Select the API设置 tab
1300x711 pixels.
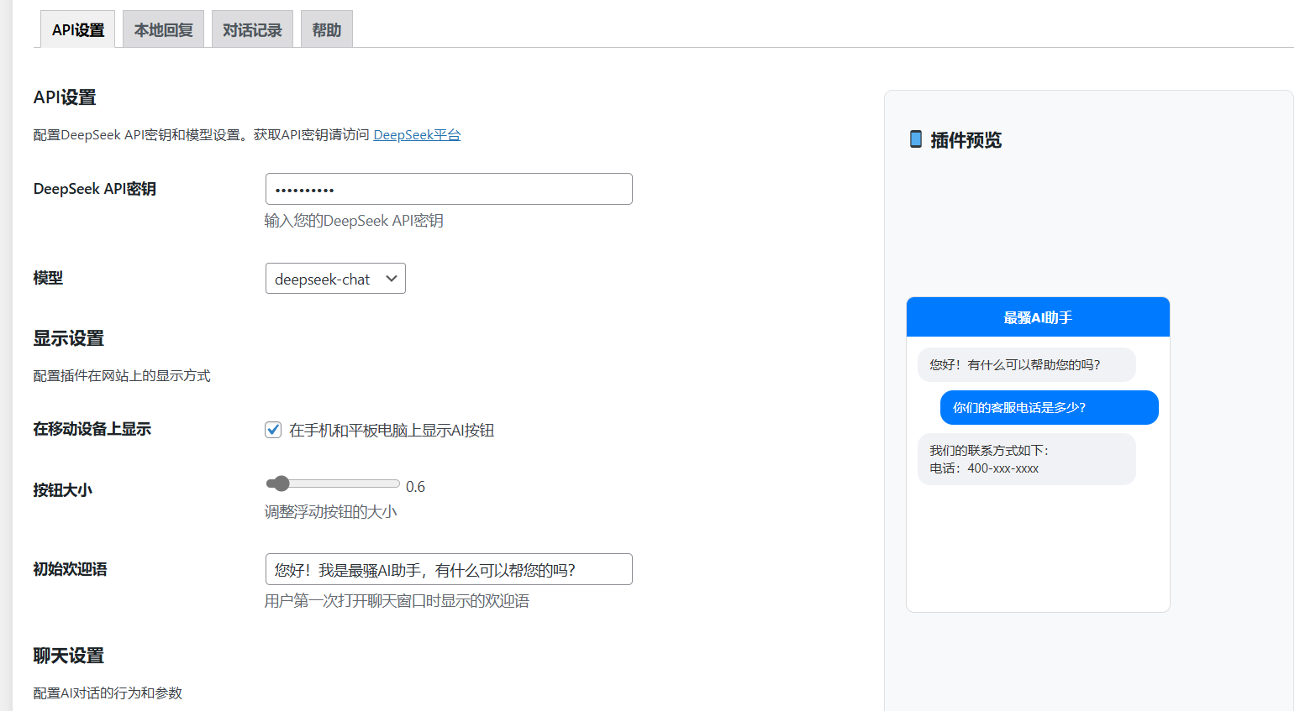[x=78, y=30]
